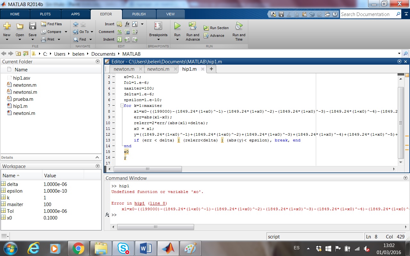Click the Command Window horizontal scrollbar thumb
This screenshot has height=256, width=410.
coord(156,227)
